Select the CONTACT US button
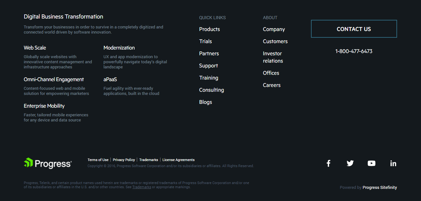Image resolution: width=421 pixels, height=201 pixels. [354, 29]
